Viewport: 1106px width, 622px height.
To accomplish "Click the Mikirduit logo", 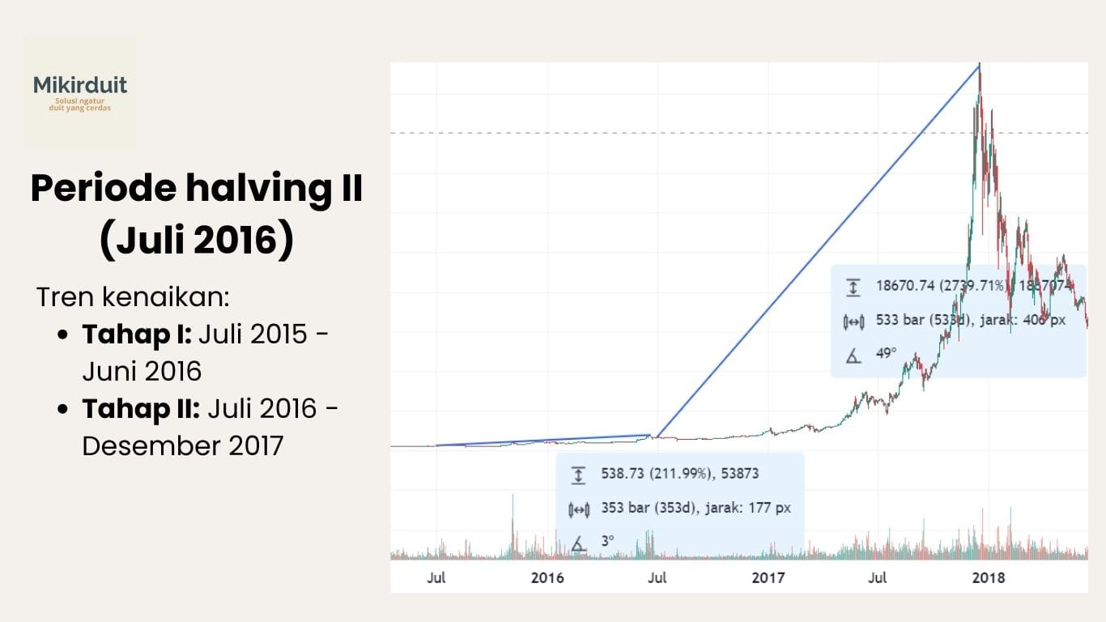I will coord(79,92).
